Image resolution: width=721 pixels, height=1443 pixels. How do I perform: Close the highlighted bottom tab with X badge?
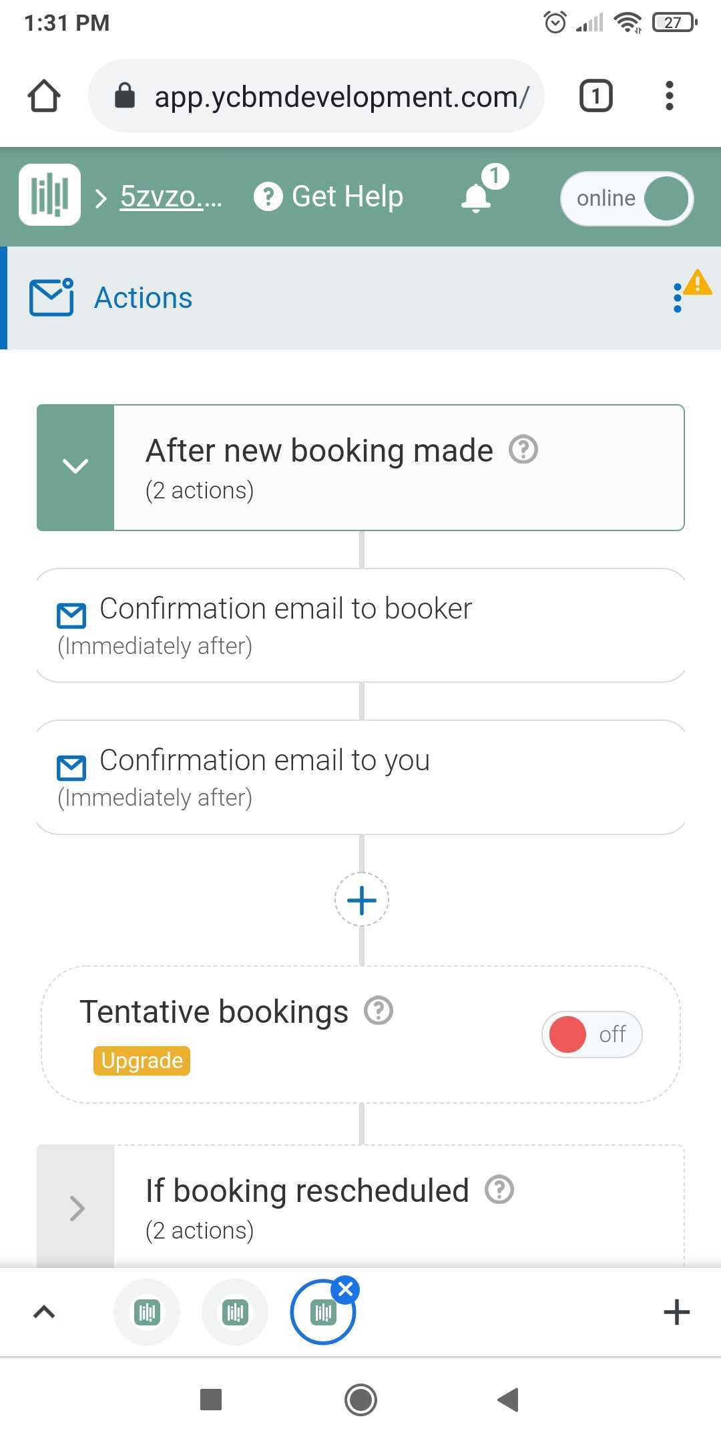click(346, 1289)
